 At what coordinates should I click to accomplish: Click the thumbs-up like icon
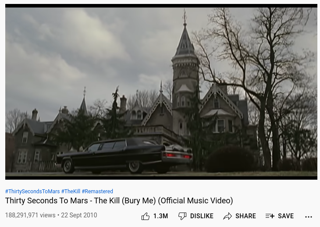[145, 216]
